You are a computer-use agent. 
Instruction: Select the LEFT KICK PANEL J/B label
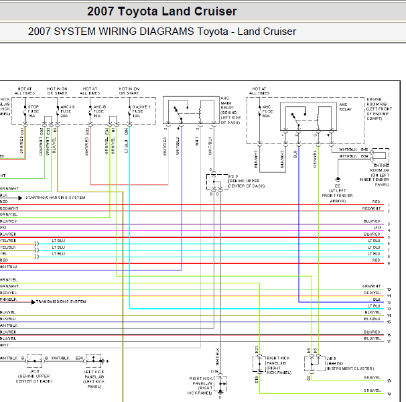click(x=94, y=379)
